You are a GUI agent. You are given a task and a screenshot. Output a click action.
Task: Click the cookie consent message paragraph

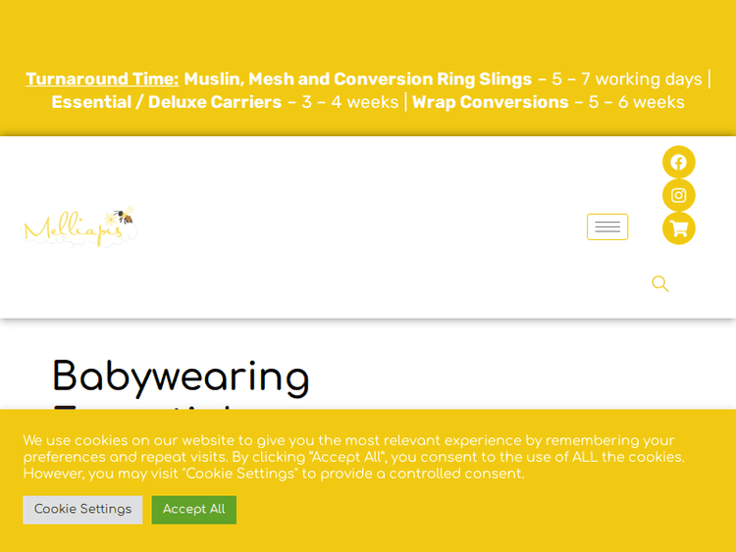pyautogui.click(x=353, y=457)
